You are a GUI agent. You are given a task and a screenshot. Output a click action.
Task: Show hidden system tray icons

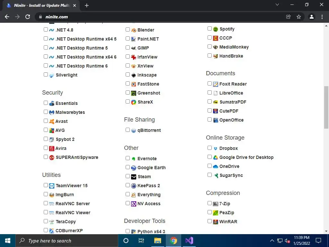272,241
